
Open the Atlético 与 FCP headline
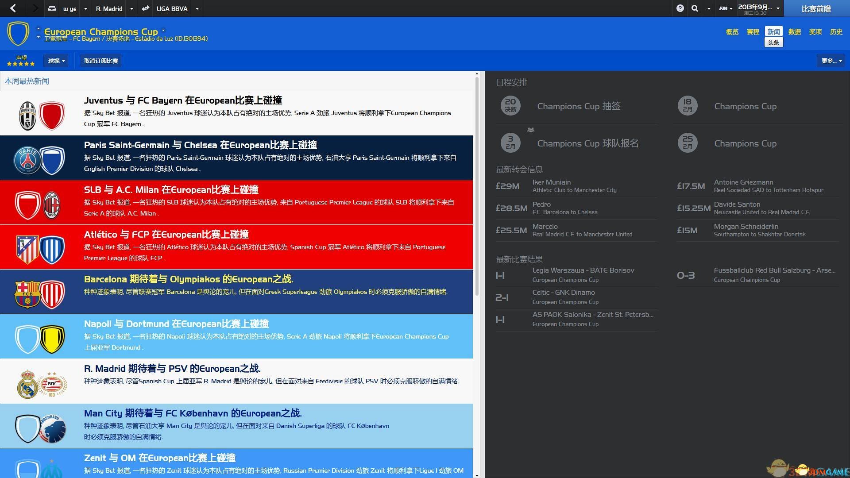[x=166, y=235]
